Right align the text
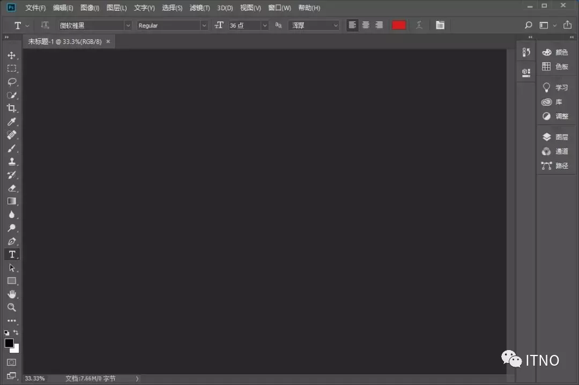 [x=379, y=25]
